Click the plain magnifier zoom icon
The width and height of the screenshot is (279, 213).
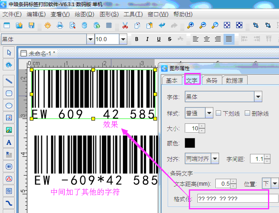tap(215, 25)
